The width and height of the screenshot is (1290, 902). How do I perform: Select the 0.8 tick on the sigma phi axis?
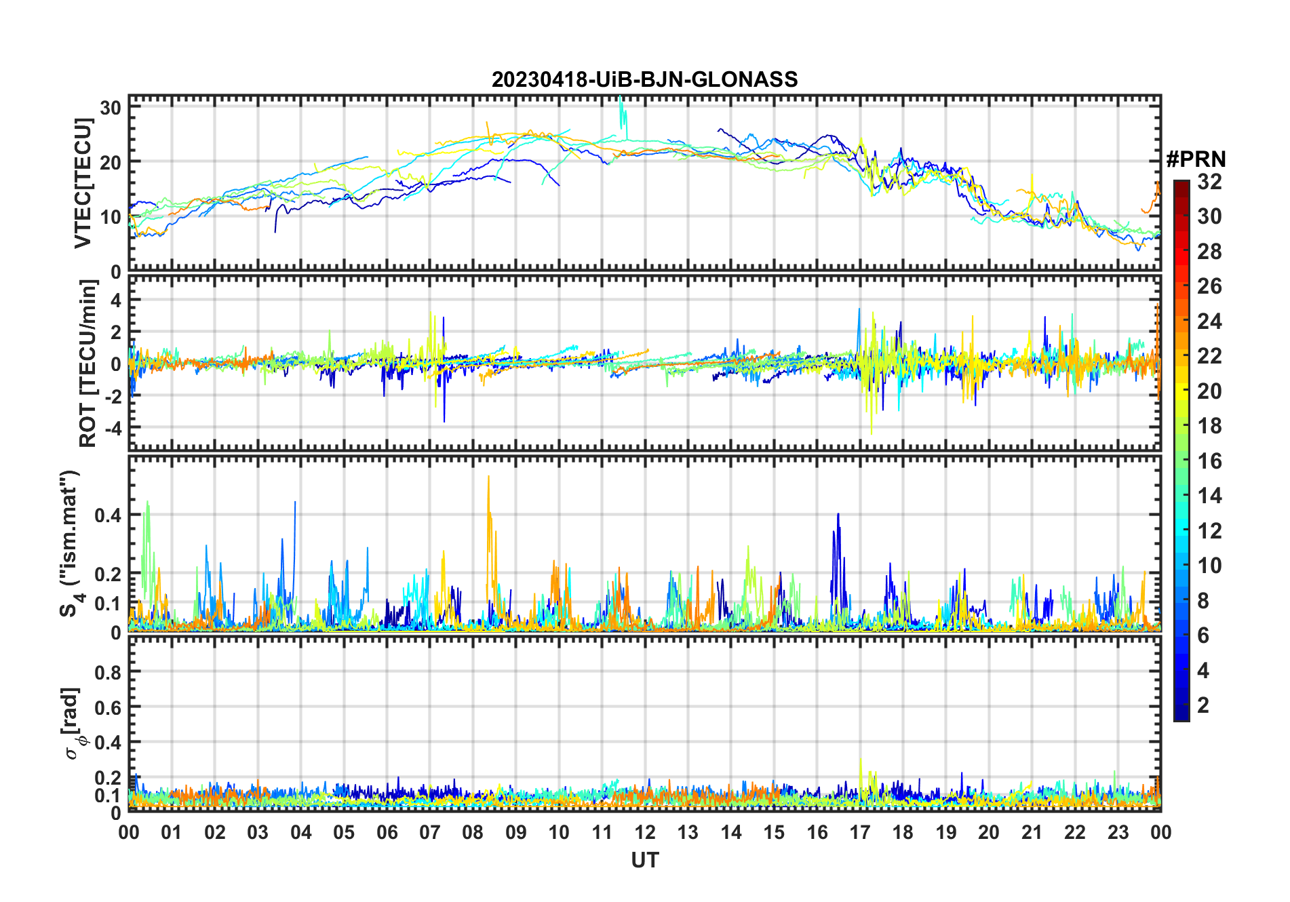(x=107, y=672)
